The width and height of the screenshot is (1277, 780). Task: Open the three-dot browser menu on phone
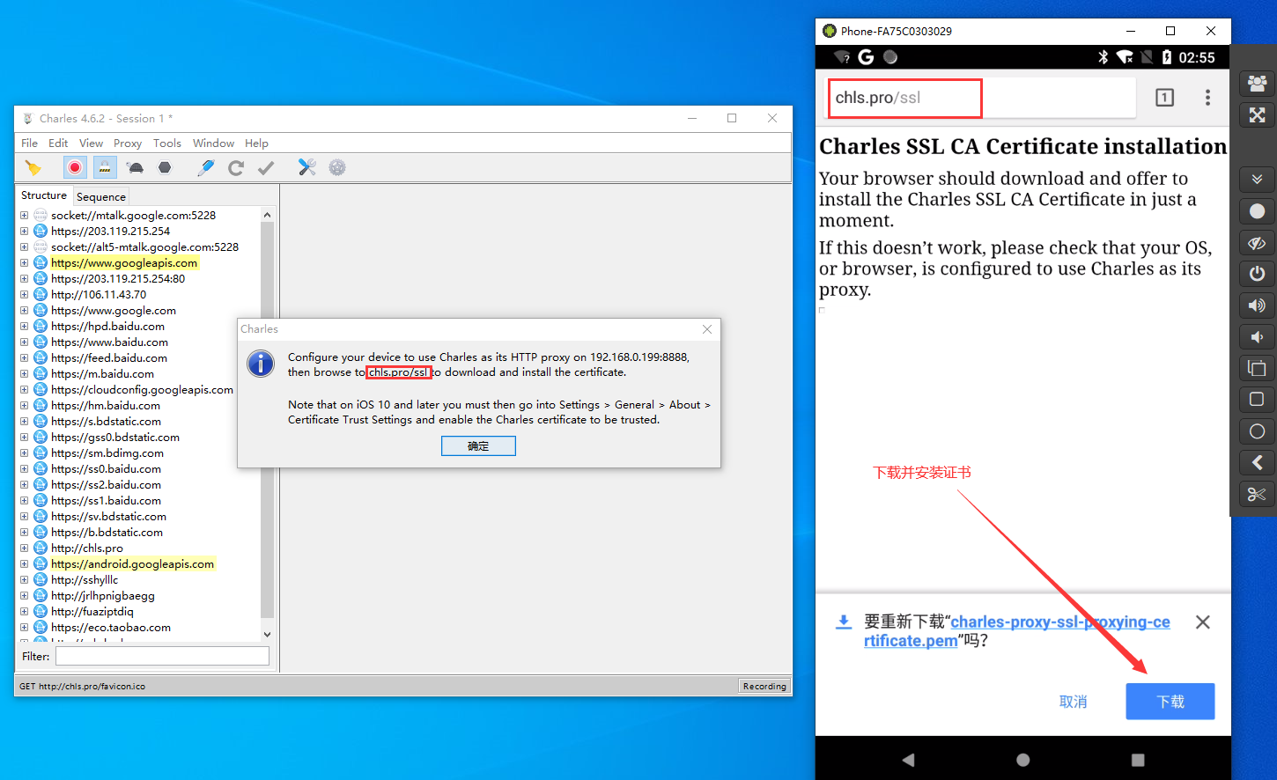tap(1207, 98)
